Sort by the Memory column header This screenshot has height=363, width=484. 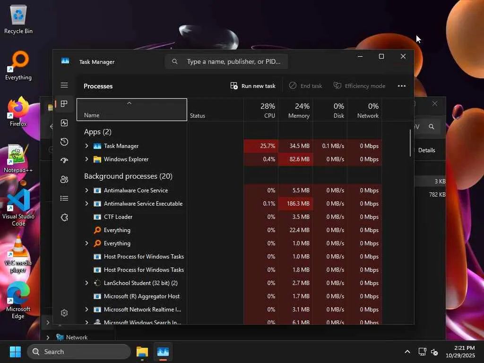click(295, 110)
